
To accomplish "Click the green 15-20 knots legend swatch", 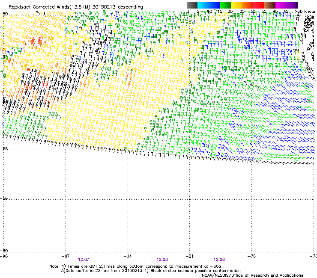I will (x=225, y=5).
